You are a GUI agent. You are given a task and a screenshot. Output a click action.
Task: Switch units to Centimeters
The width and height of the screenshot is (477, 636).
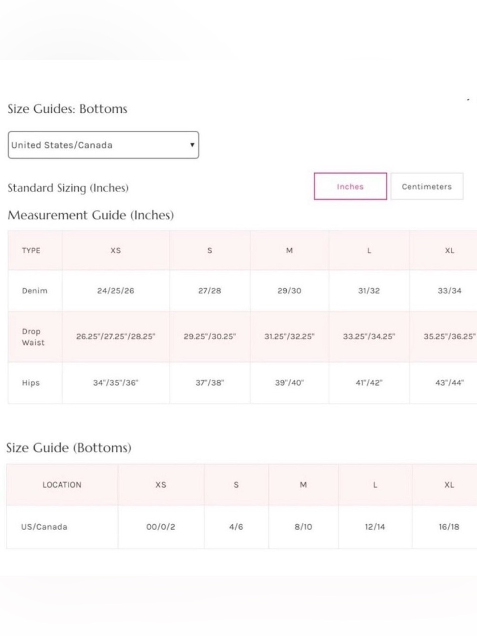[x=426, y=187]
